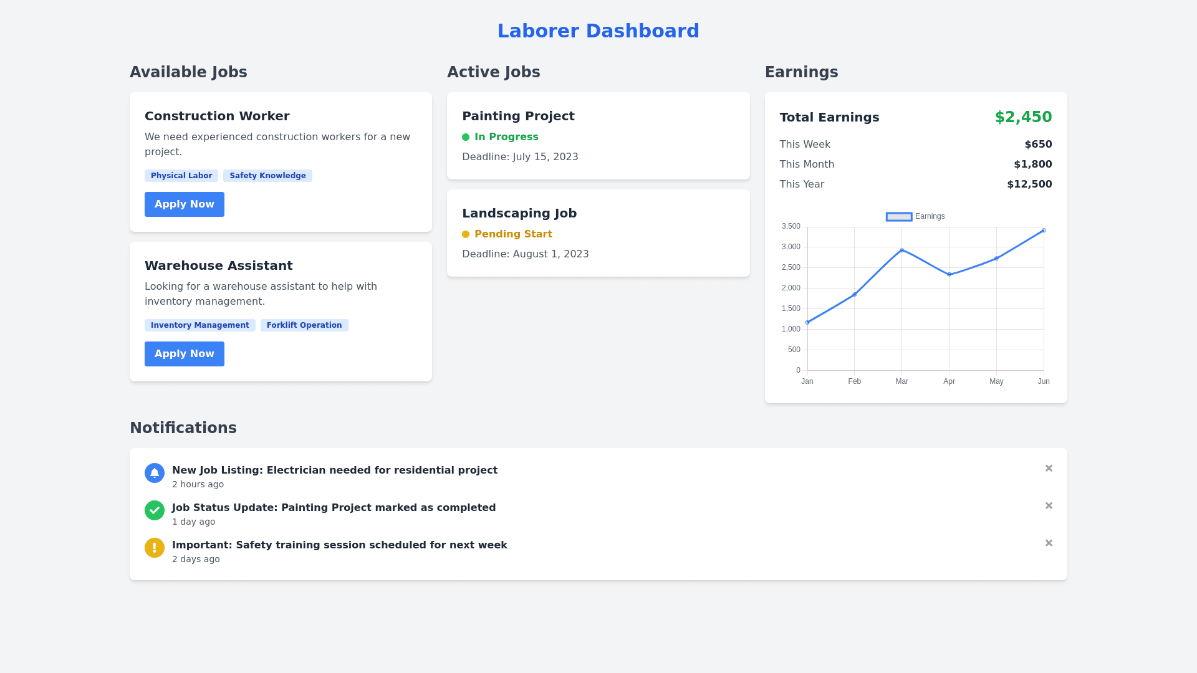The image size is (1197, 673).
Task: Apply now for Construction Worker job
Action: coord(185,204)
